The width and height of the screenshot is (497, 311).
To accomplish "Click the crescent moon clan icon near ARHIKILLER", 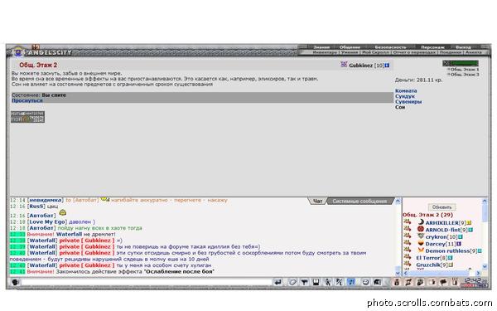I will 421,222.
